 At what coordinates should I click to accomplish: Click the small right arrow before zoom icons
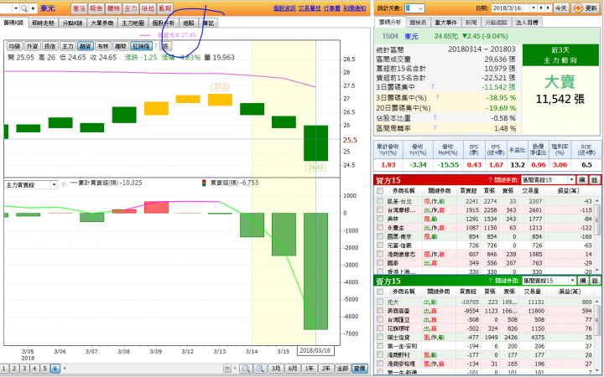coord(236,369)
